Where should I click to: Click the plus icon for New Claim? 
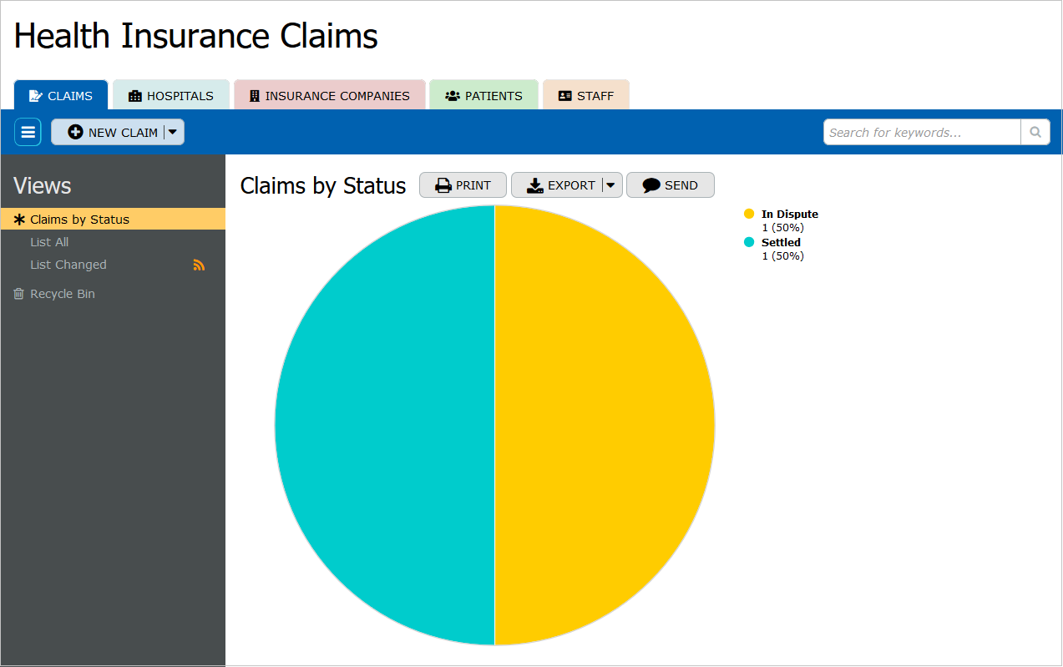(76, 132)
